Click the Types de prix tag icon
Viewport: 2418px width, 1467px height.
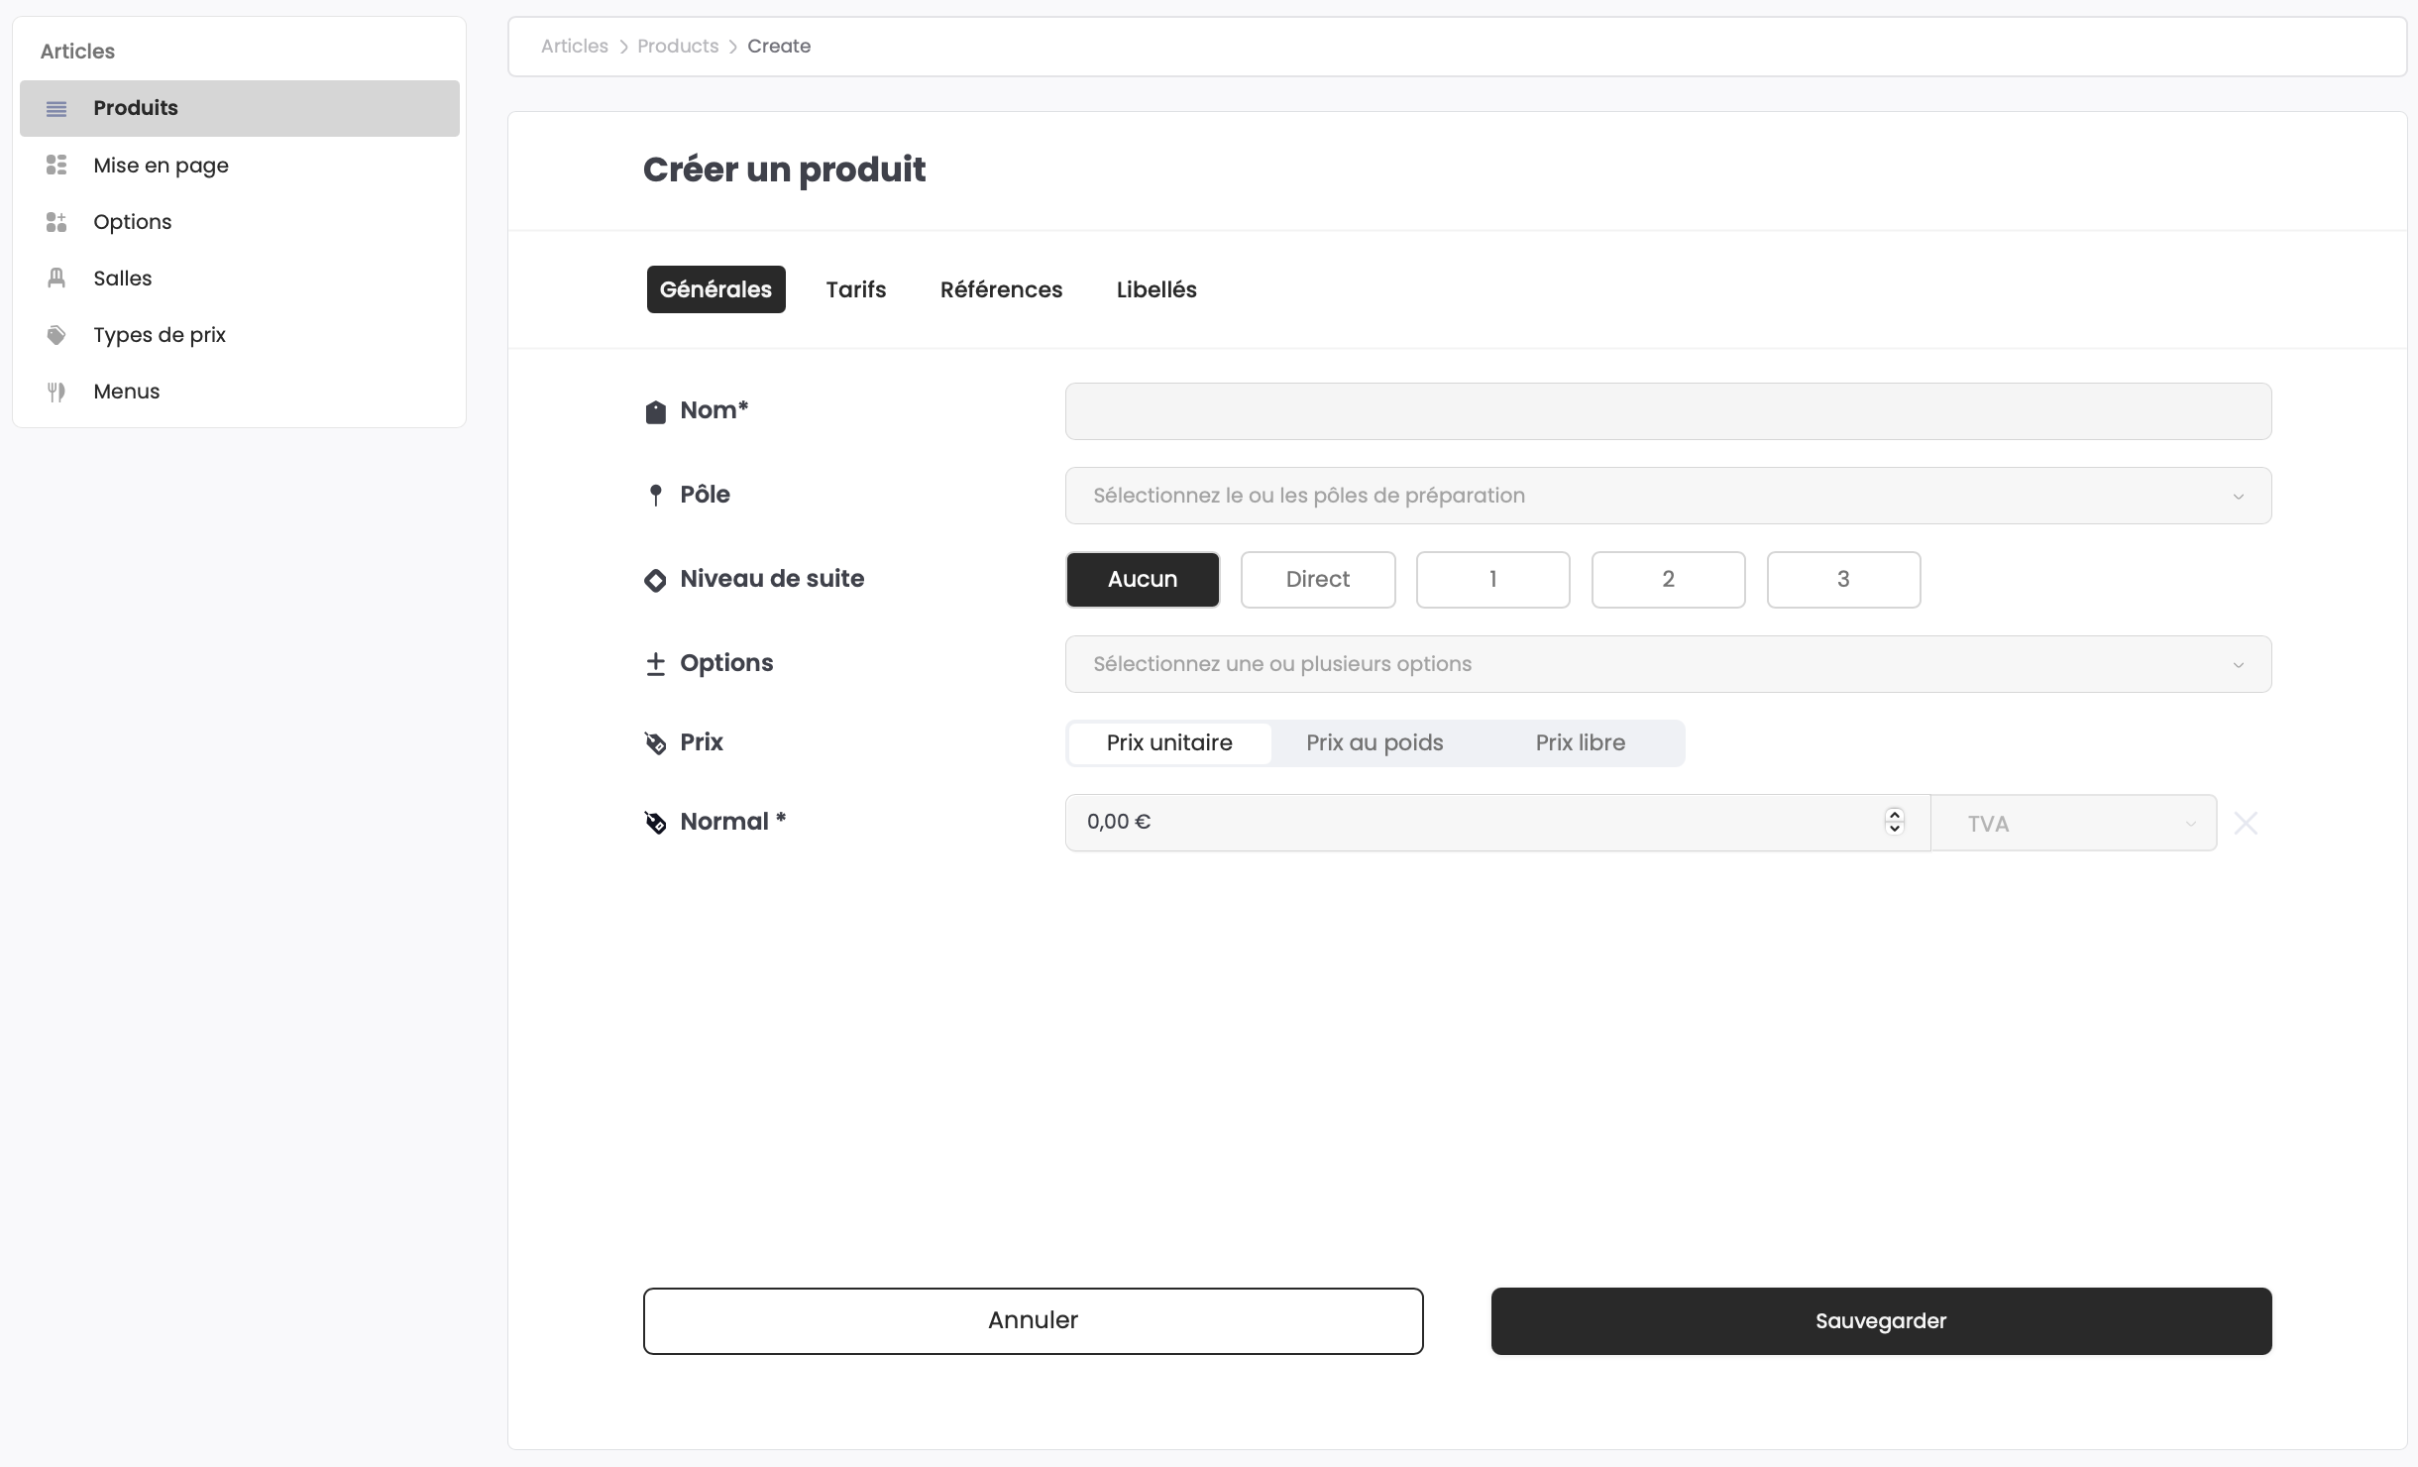click(x=56, y=335)
